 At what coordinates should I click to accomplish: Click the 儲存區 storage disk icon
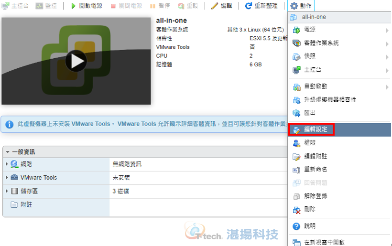pyautogui.click(x=14, y=191)
